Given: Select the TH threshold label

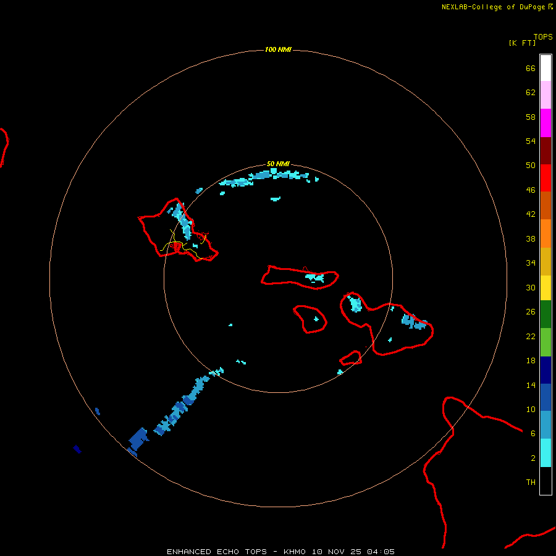Looking at the screenshot, I should pos(531,482).
